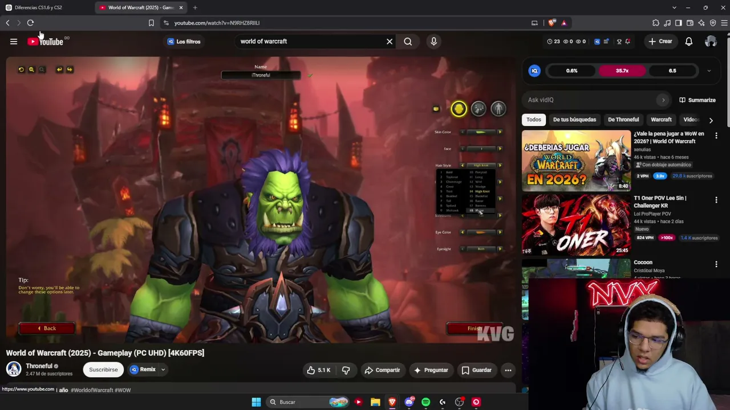Click the Preguntar button
This screenshot has height=410, width=730.
point(431,370)
